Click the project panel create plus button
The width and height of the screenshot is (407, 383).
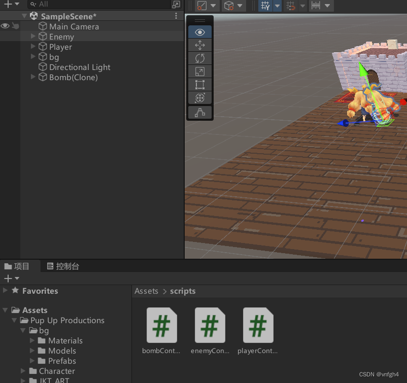click(8, 278)
